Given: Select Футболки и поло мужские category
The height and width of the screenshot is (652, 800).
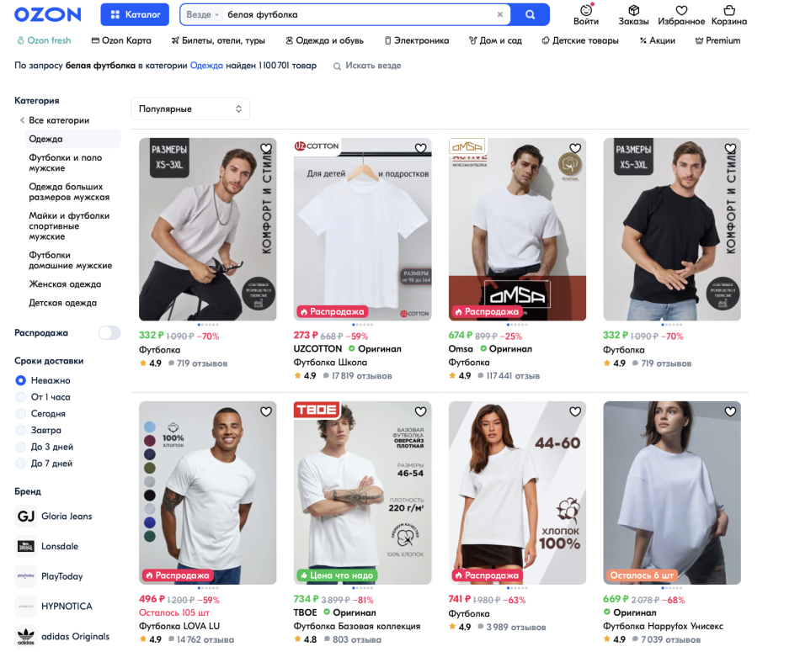Looking at the screenshot, I should 66,163.
